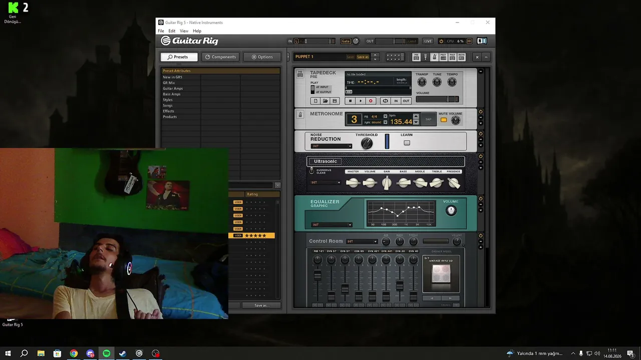Image resolution: width=641 pixels, height=360 pixels.
Task: Toggle loop mode in the Tapedeck
Action: (x=385, y=101)
